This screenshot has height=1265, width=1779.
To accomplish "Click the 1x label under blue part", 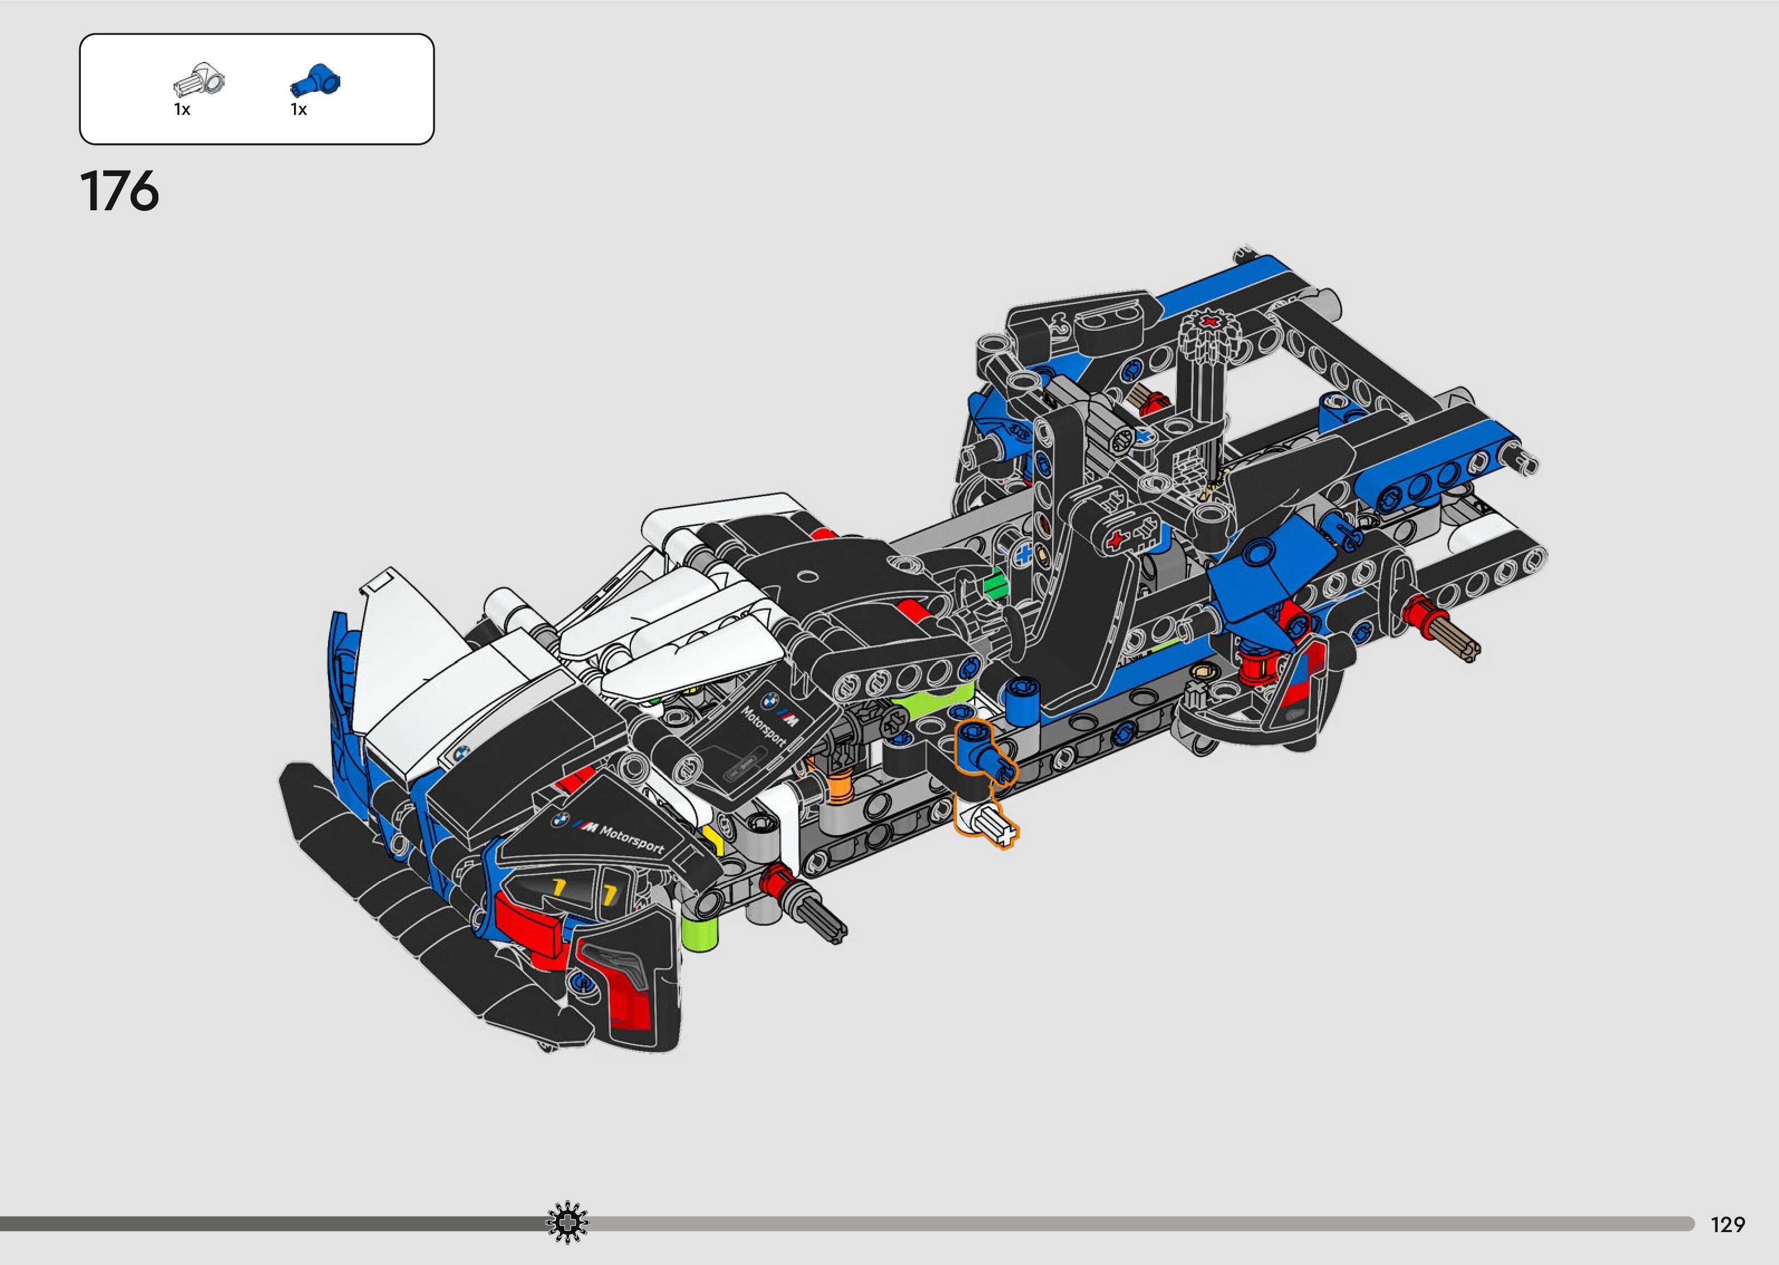I will (x=299, y=110).
